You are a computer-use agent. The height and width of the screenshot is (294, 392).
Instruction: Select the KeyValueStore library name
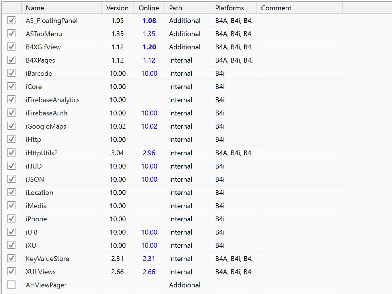click(48, 259)
